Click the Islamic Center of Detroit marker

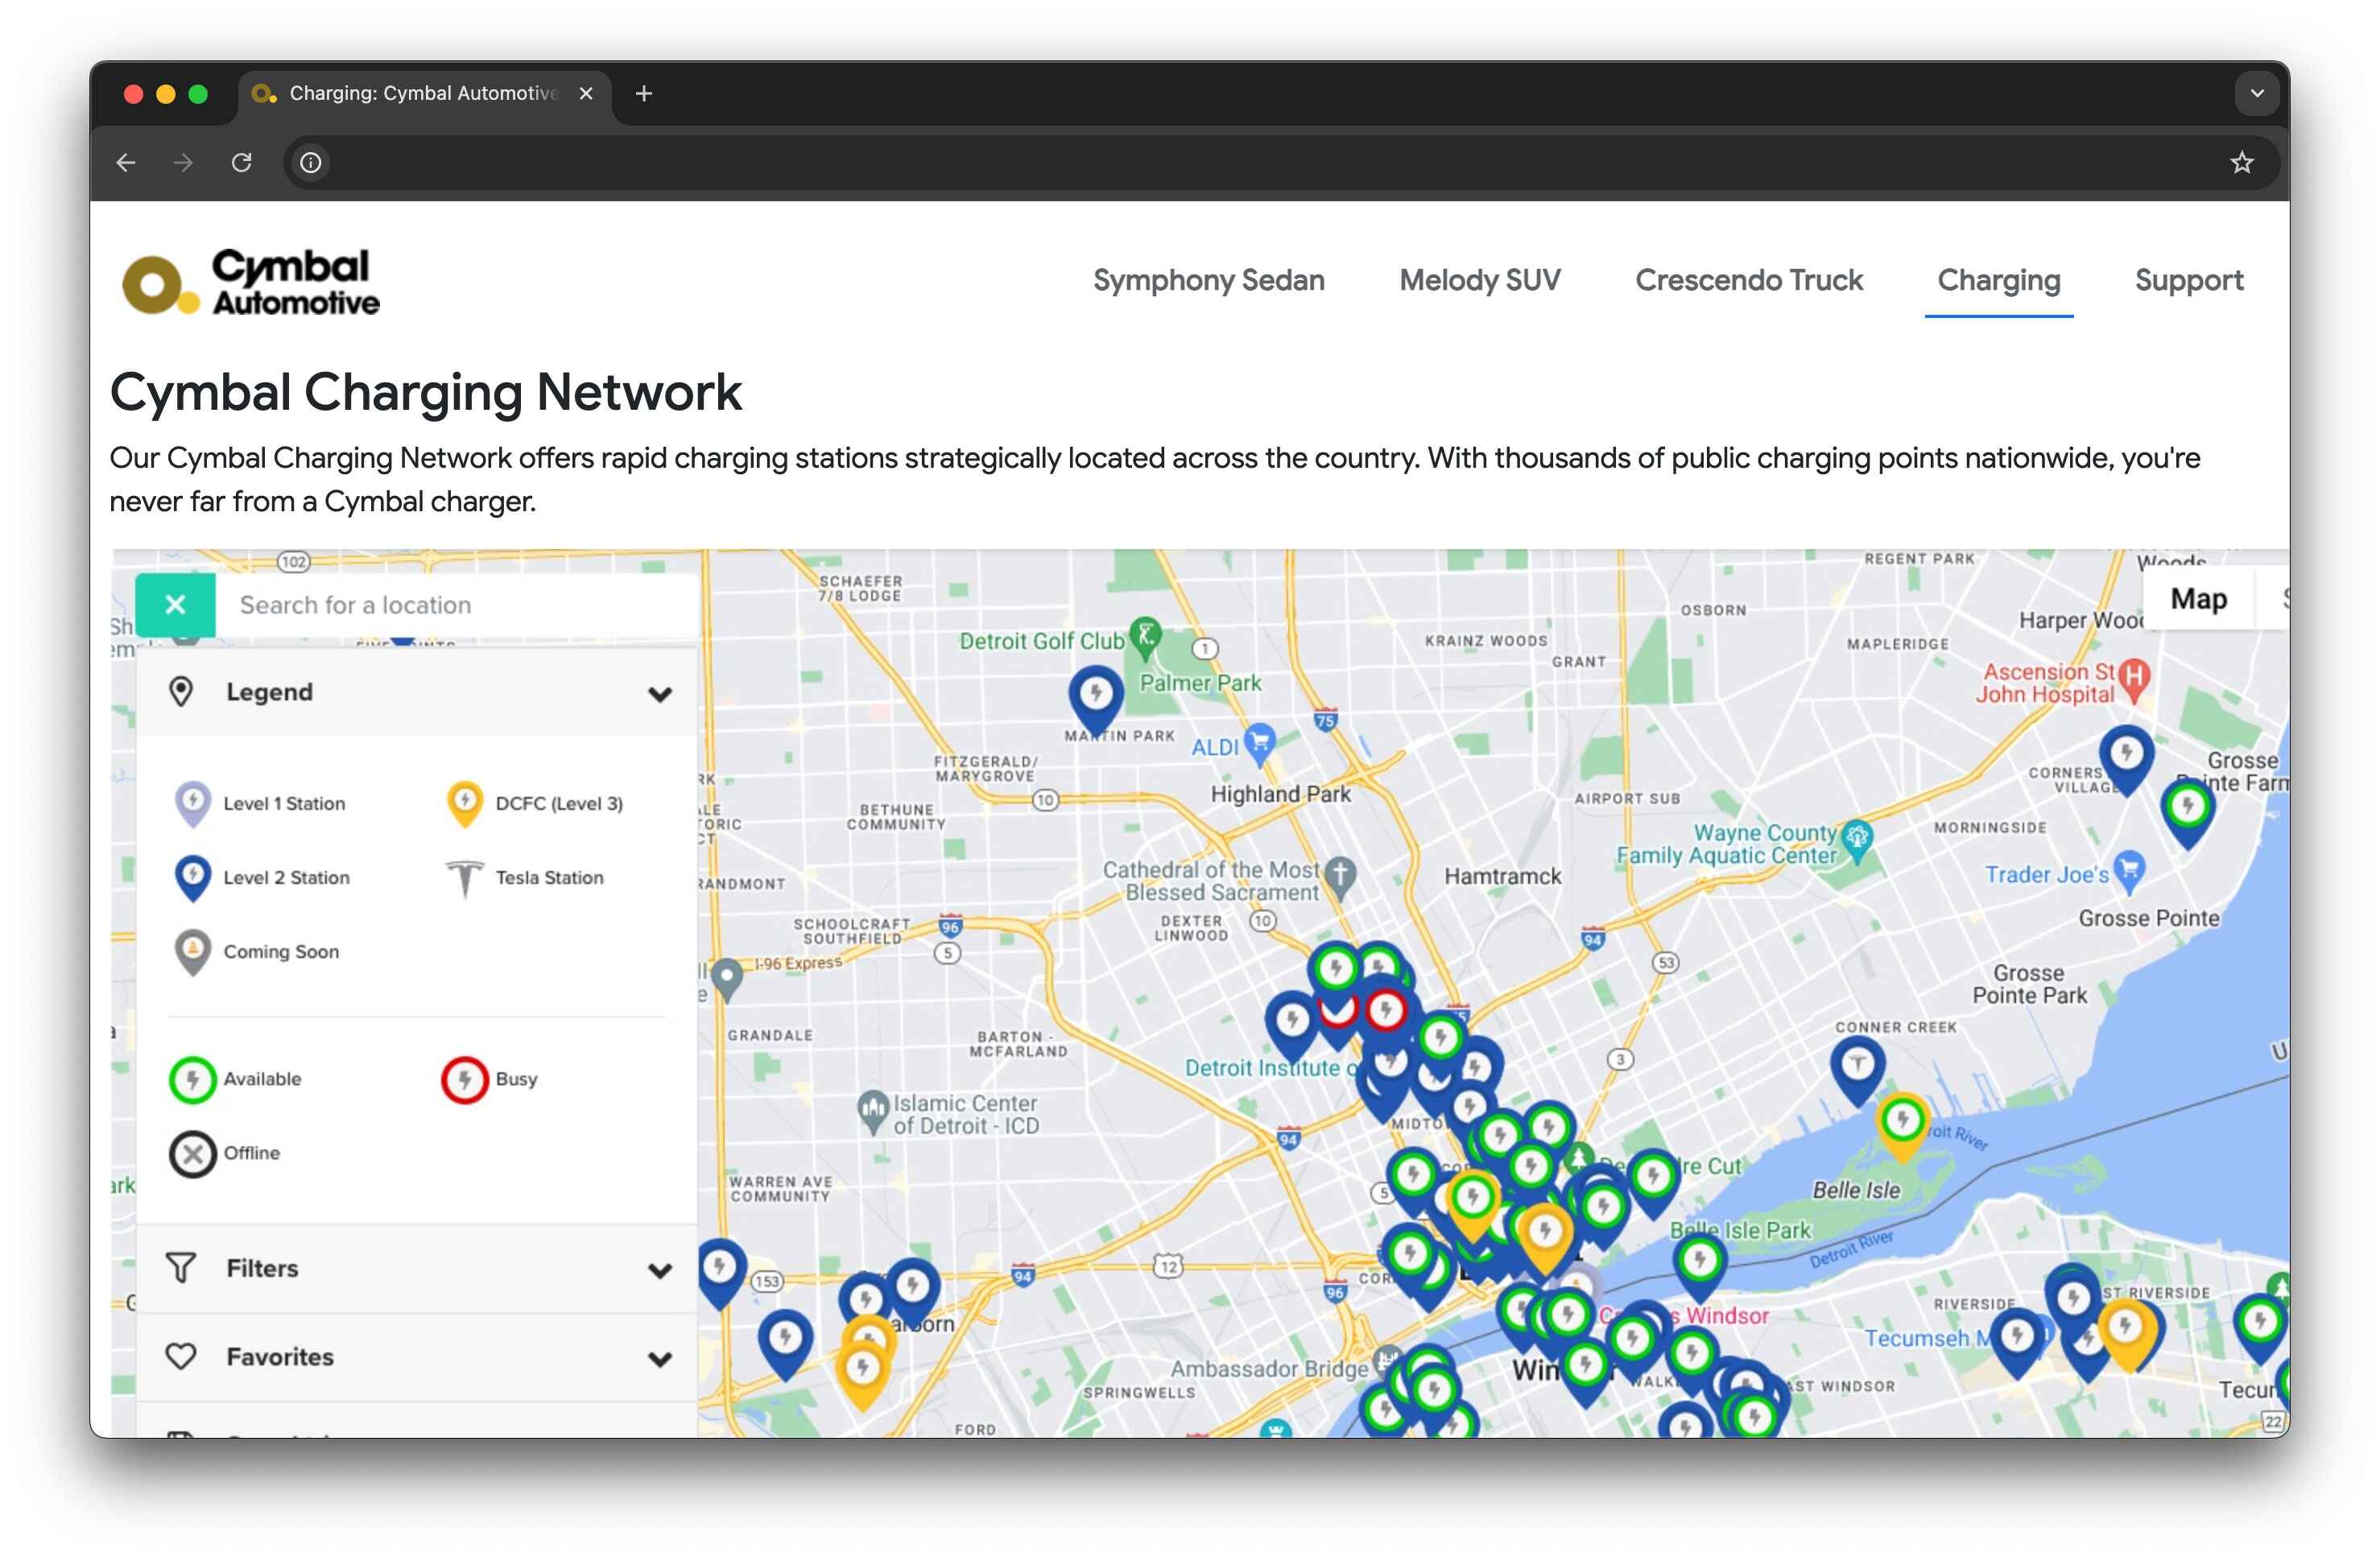tap(873, 1111)
